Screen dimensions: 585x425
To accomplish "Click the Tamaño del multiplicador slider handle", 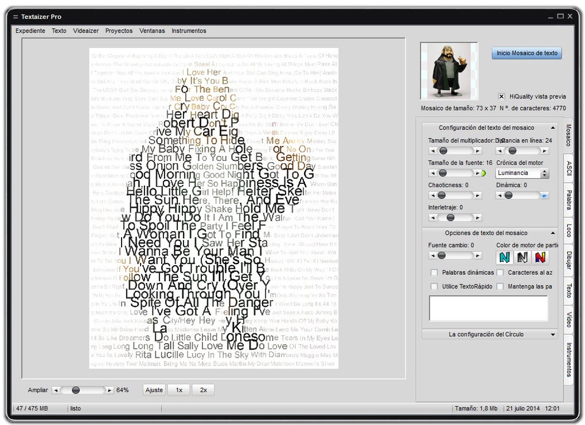I will click(443, 151).
